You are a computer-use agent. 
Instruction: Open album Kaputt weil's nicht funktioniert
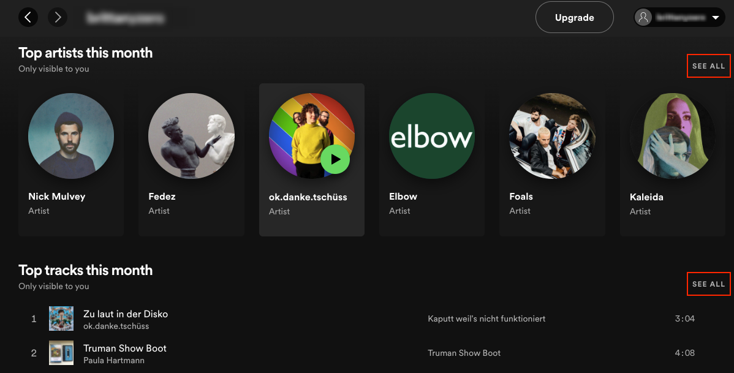[x=486, y=318]
